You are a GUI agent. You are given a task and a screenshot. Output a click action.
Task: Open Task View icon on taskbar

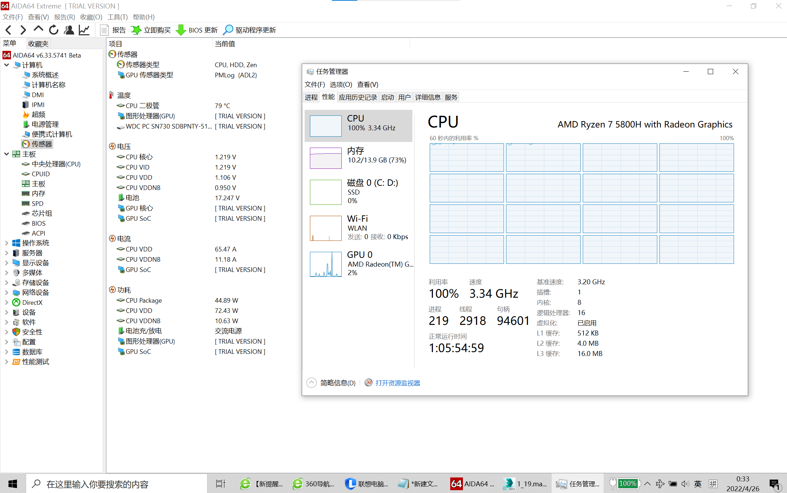(221, 483)
